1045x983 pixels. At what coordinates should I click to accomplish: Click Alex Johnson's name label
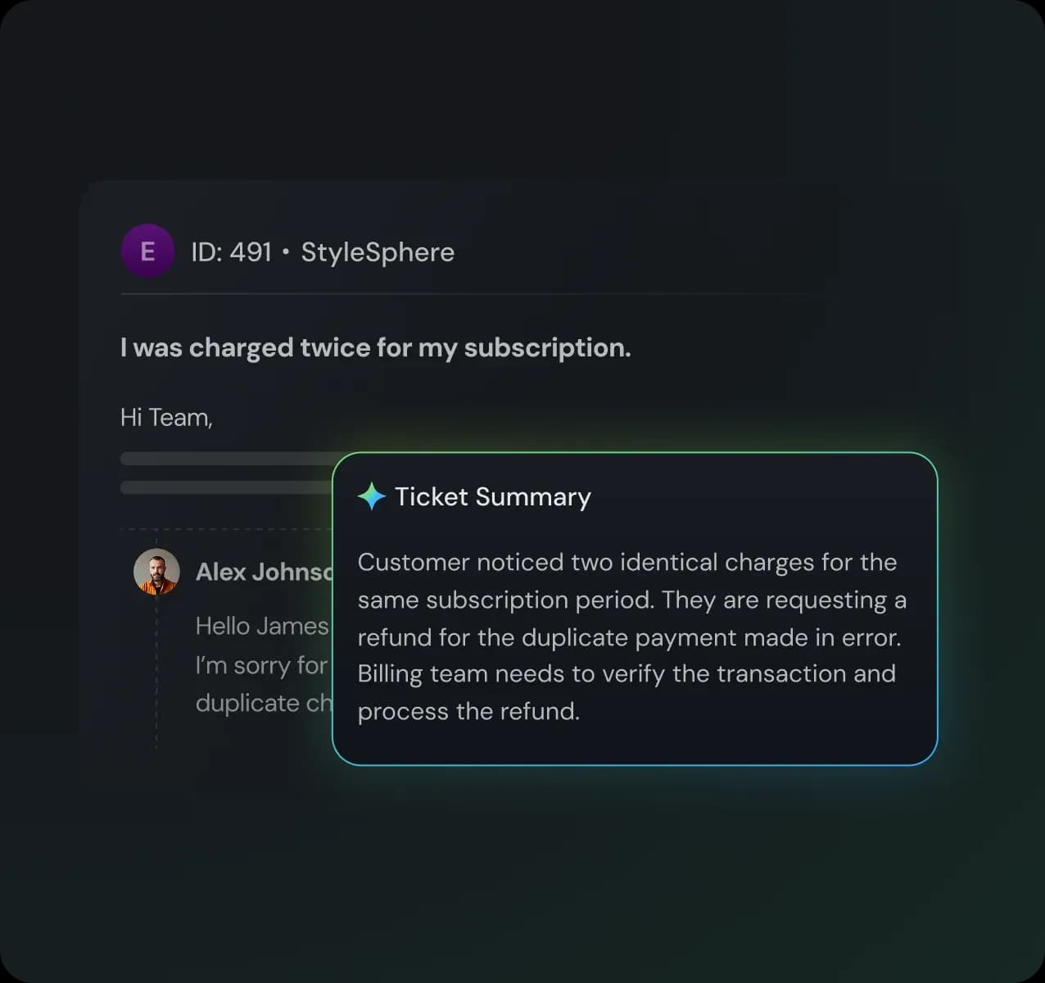pos(262,572)
